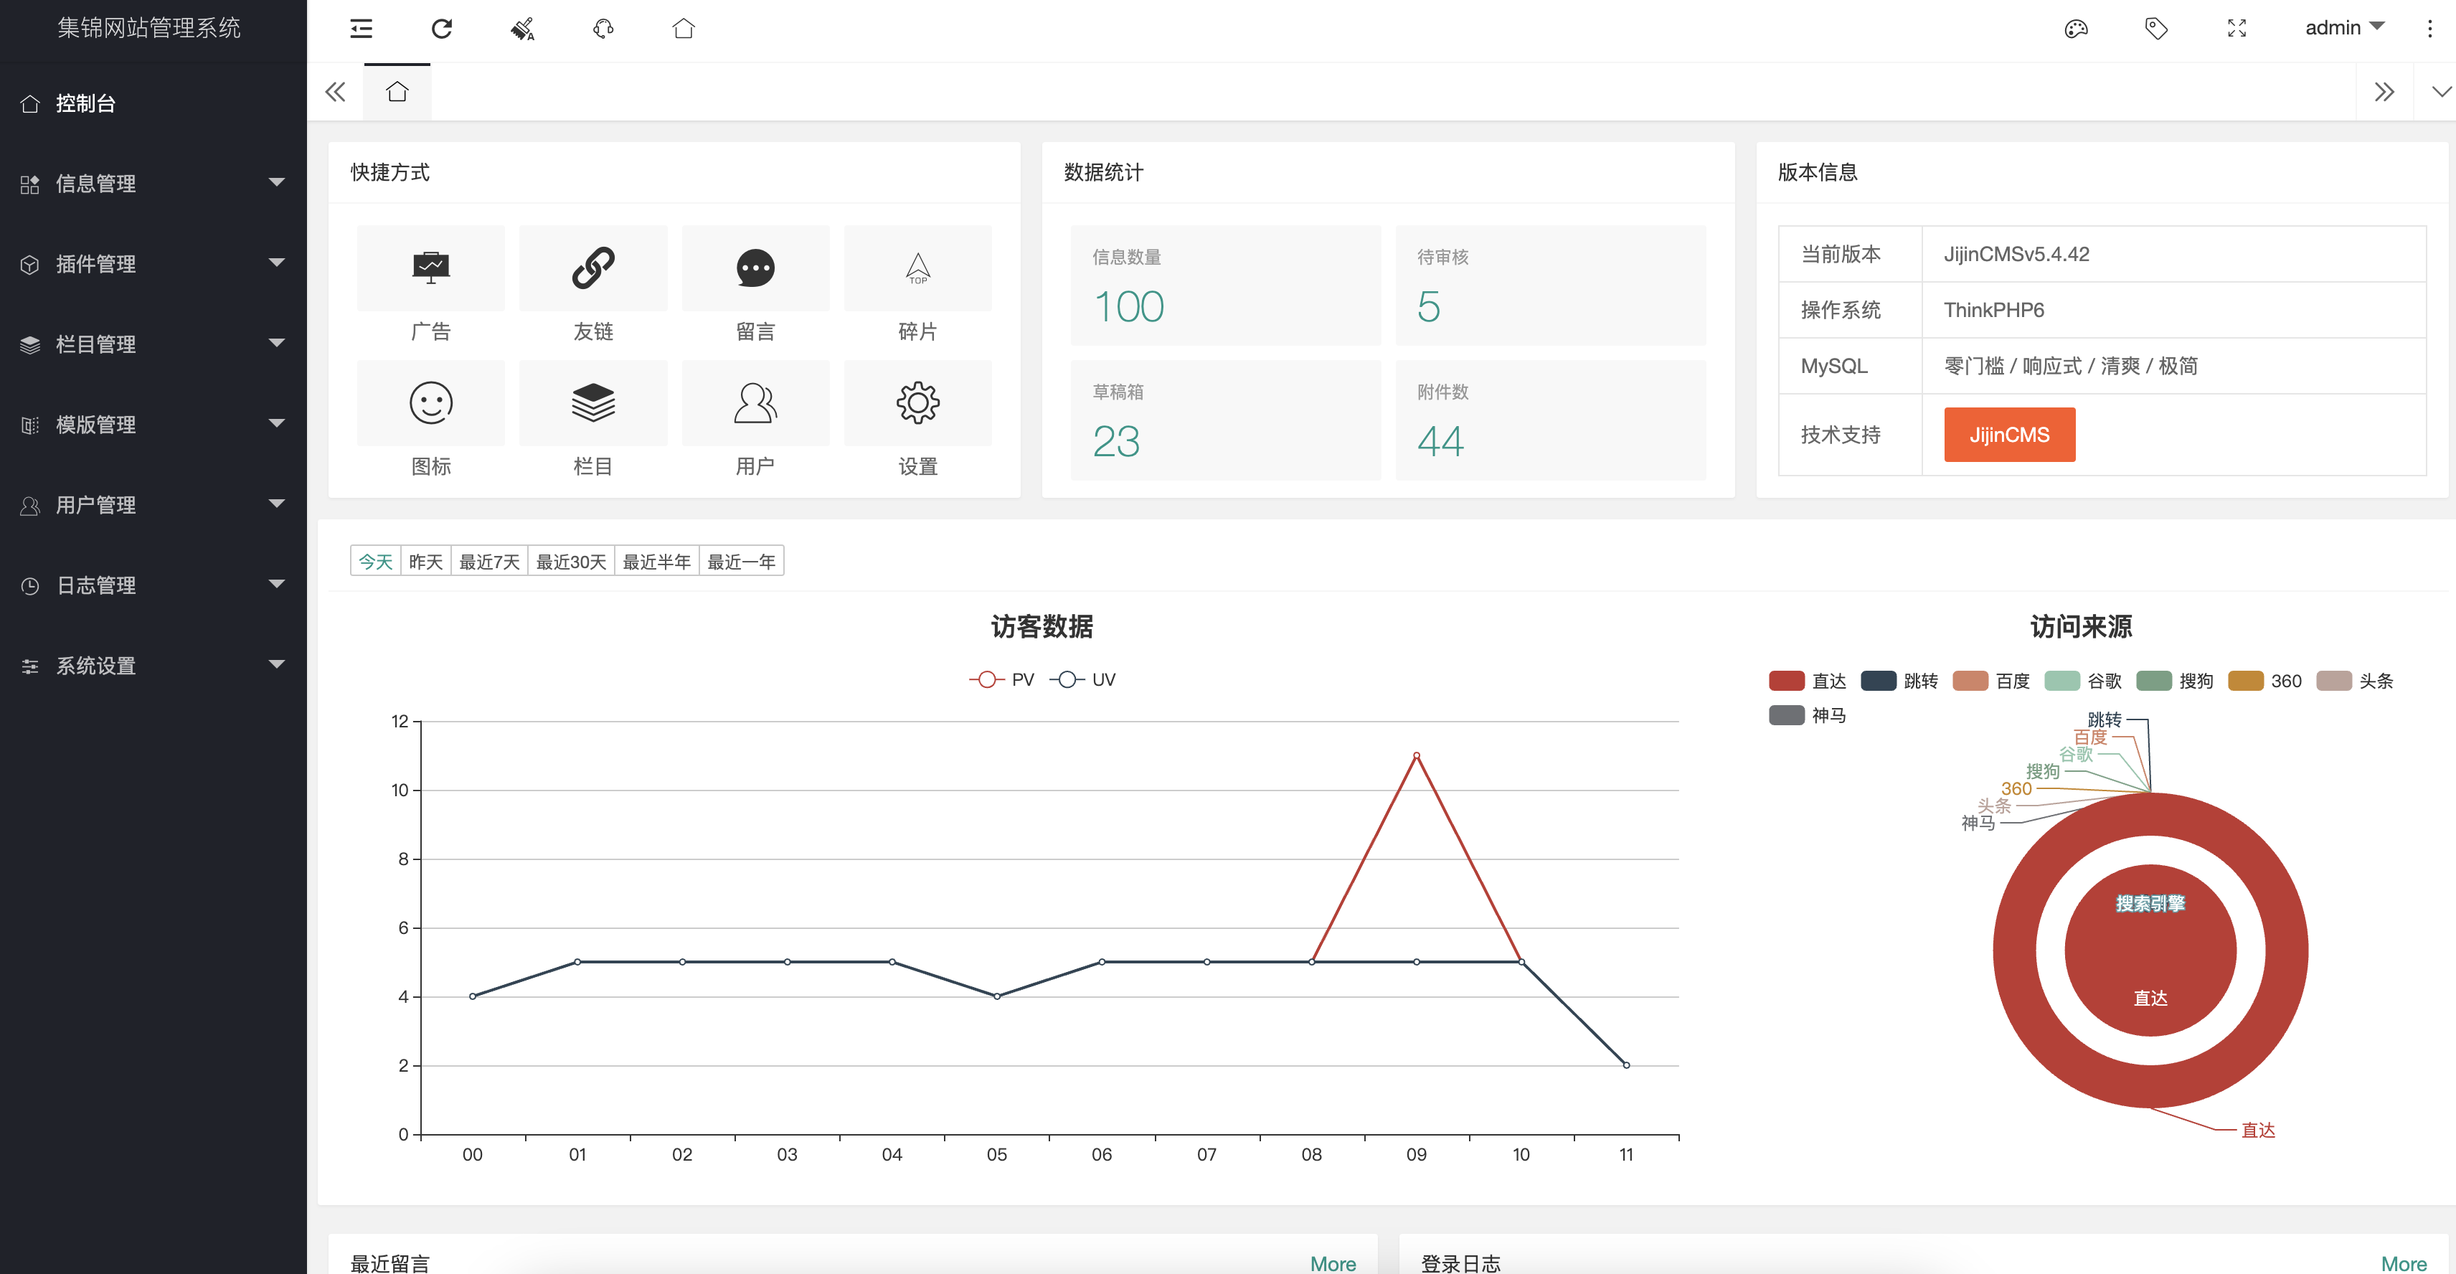Click the 控制台 home sidebar icon
The width and height of the screenshot is (2456, 1274).
31,103
